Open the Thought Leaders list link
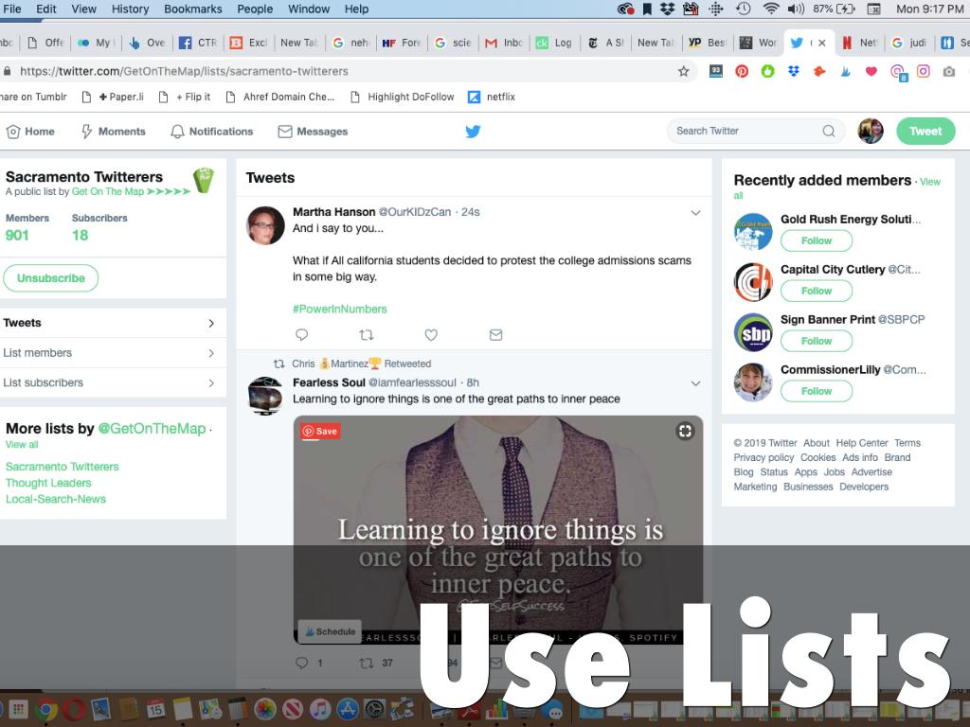 (x=48, y=483)
